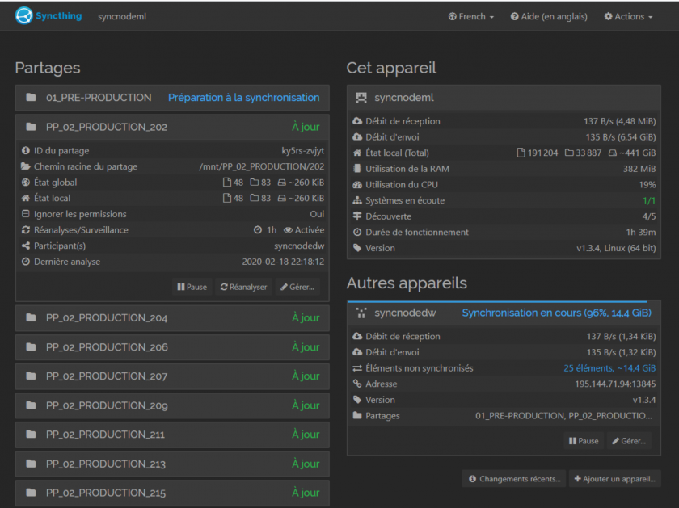
Task: Expand the PP_02_PRODUCTION_213 folder panel
Action: click(172, 464)
